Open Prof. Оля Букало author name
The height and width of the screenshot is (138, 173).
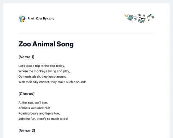(x=41, y=18)
